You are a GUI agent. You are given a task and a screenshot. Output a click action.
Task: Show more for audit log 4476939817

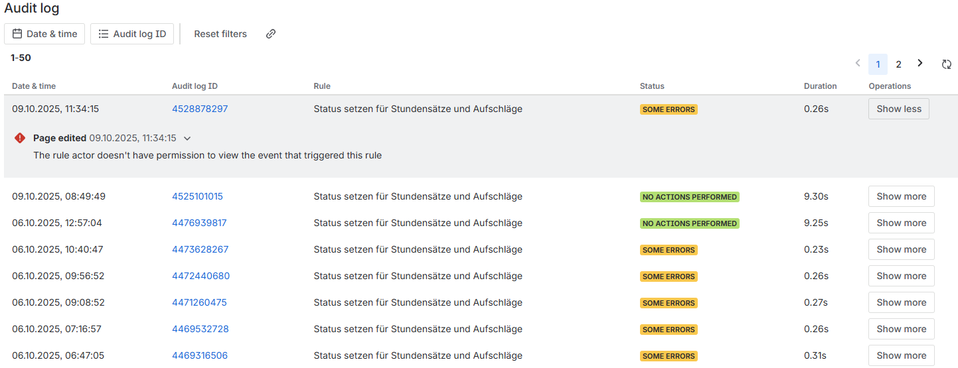[x=902, y=223]
